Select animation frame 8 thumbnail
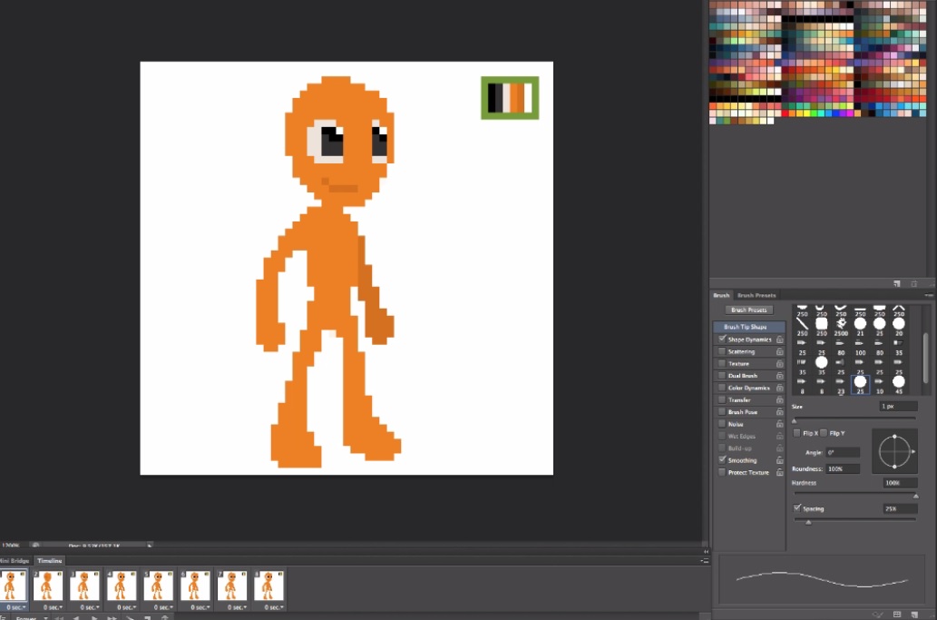This screenshot has height=620, width=937. (x=268, y=586)
